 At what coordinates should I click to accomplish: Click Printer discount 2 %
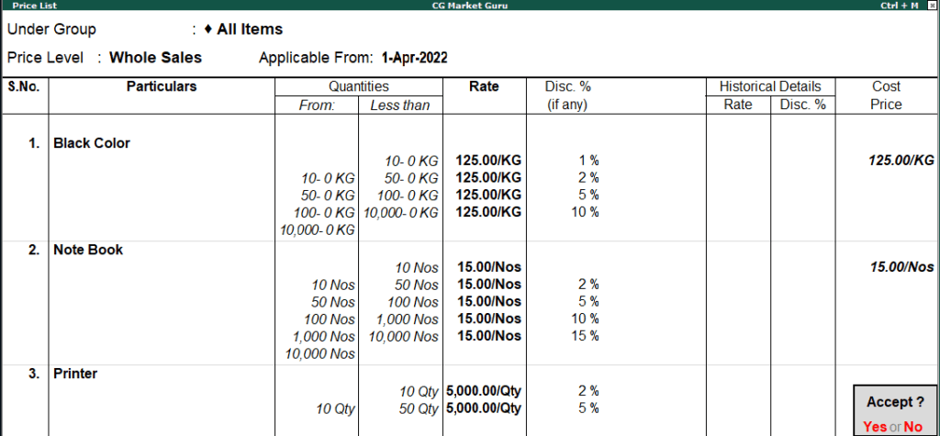click(588, 391)
